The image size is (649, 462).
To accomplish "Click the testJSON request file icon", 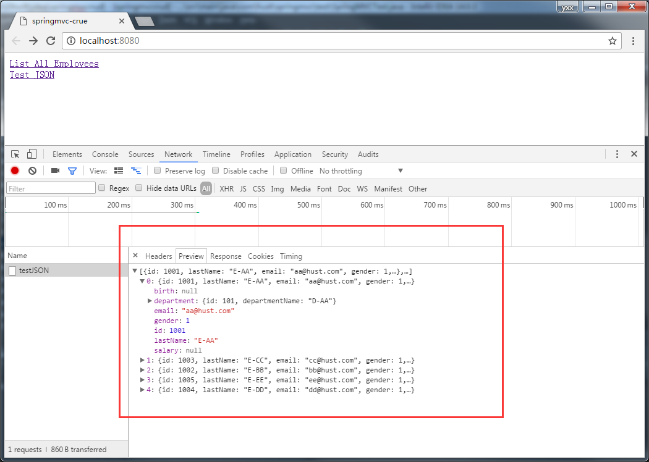I will (12, 271).
